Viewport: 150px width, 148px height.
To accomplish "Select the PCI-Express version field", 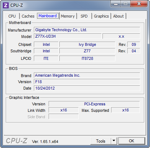I will click(94, 104).
